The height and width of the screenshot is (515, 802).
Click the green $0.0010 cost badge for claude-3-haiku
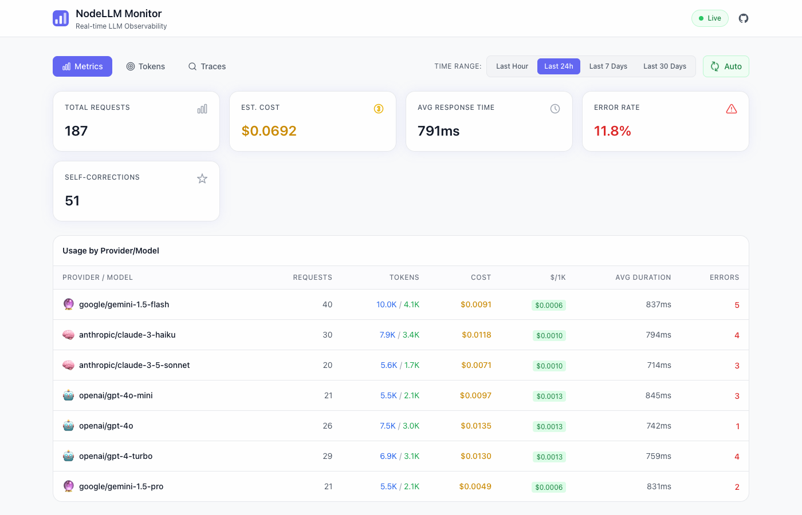[549, 335]
